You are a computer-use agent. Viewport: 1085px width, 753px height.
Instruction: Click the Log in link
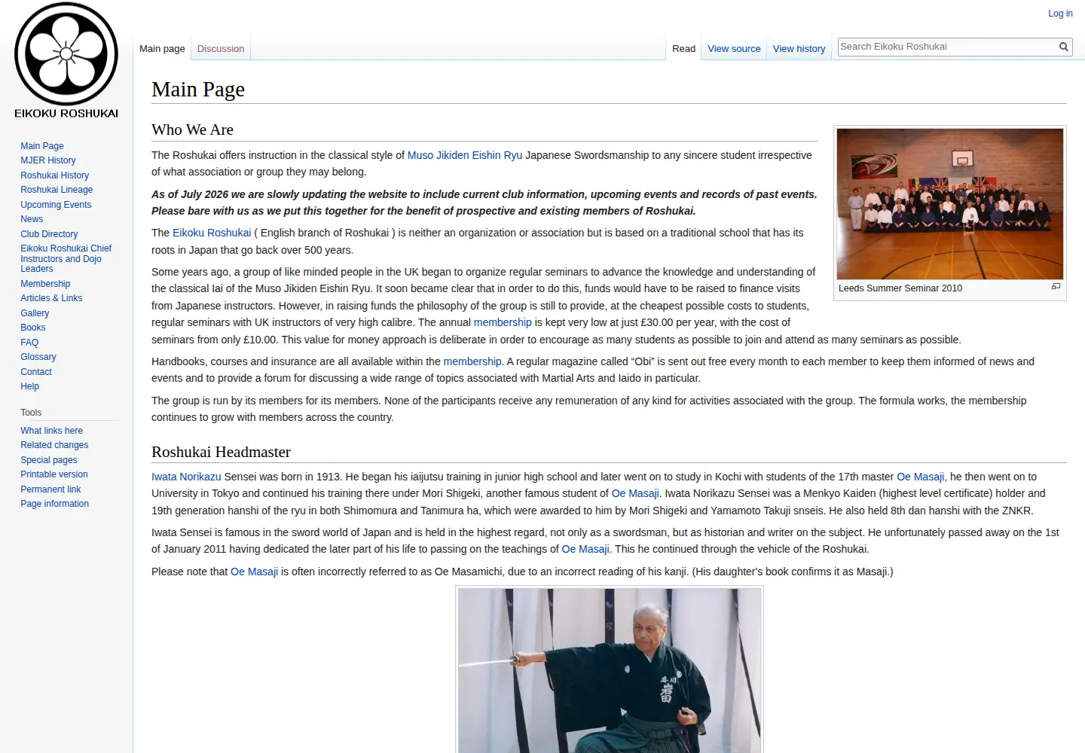click(1060, 14)
